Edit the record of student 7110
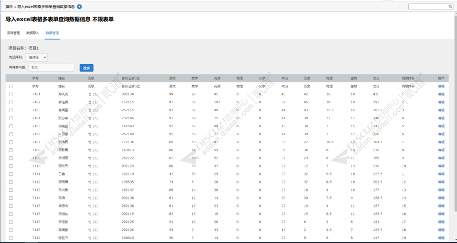Image resolution: width=457 pixels, height=243 pixels. 441,166
